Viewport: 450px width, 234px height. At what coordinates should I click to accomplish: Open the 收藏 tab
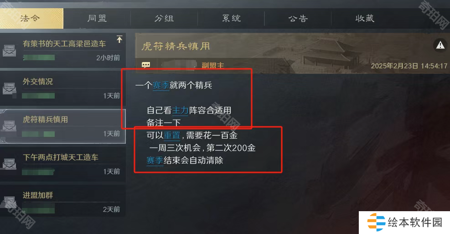(x=365, y=18)
